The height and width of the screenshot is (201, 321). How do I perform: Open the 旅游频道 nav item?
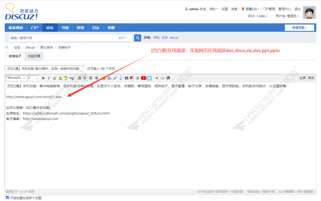point(16,27)
